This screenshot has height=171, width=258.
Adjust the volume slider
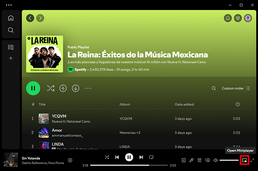pos(229,160)
